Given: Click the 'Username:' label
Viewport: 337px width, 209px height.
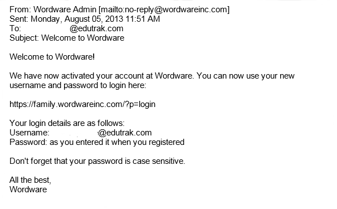Looking at the screenshot, I should (30, 133).
